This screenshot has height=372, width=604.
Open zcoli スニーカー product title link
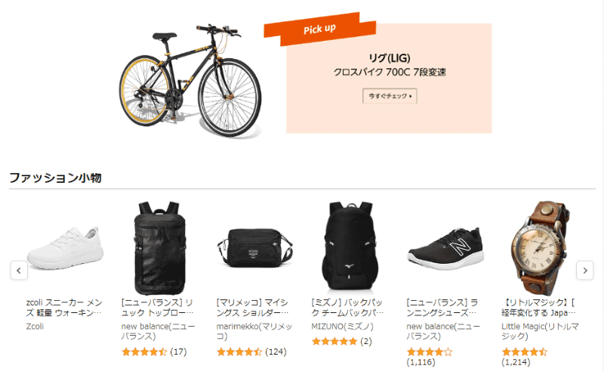point(64,308)
